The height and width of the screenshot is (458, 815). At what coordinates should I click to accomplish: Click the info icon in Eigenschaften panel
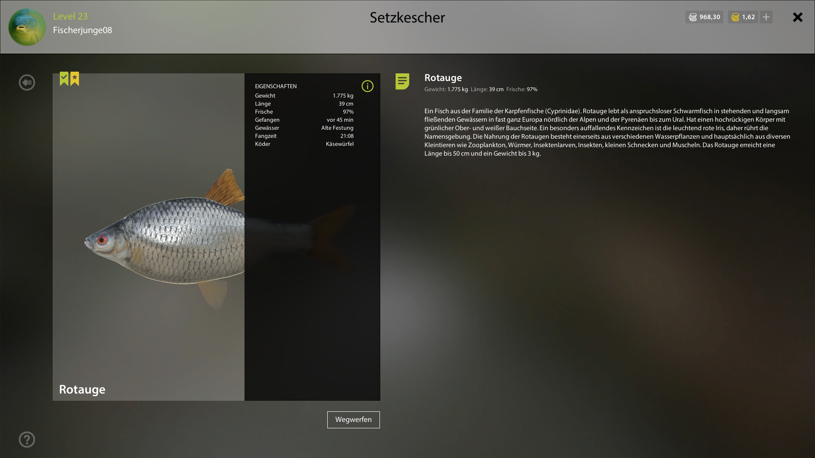[368, 86]
